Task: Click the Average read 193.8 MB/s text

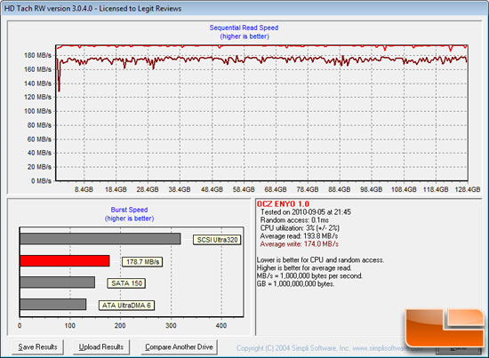Action: [299, 236]
